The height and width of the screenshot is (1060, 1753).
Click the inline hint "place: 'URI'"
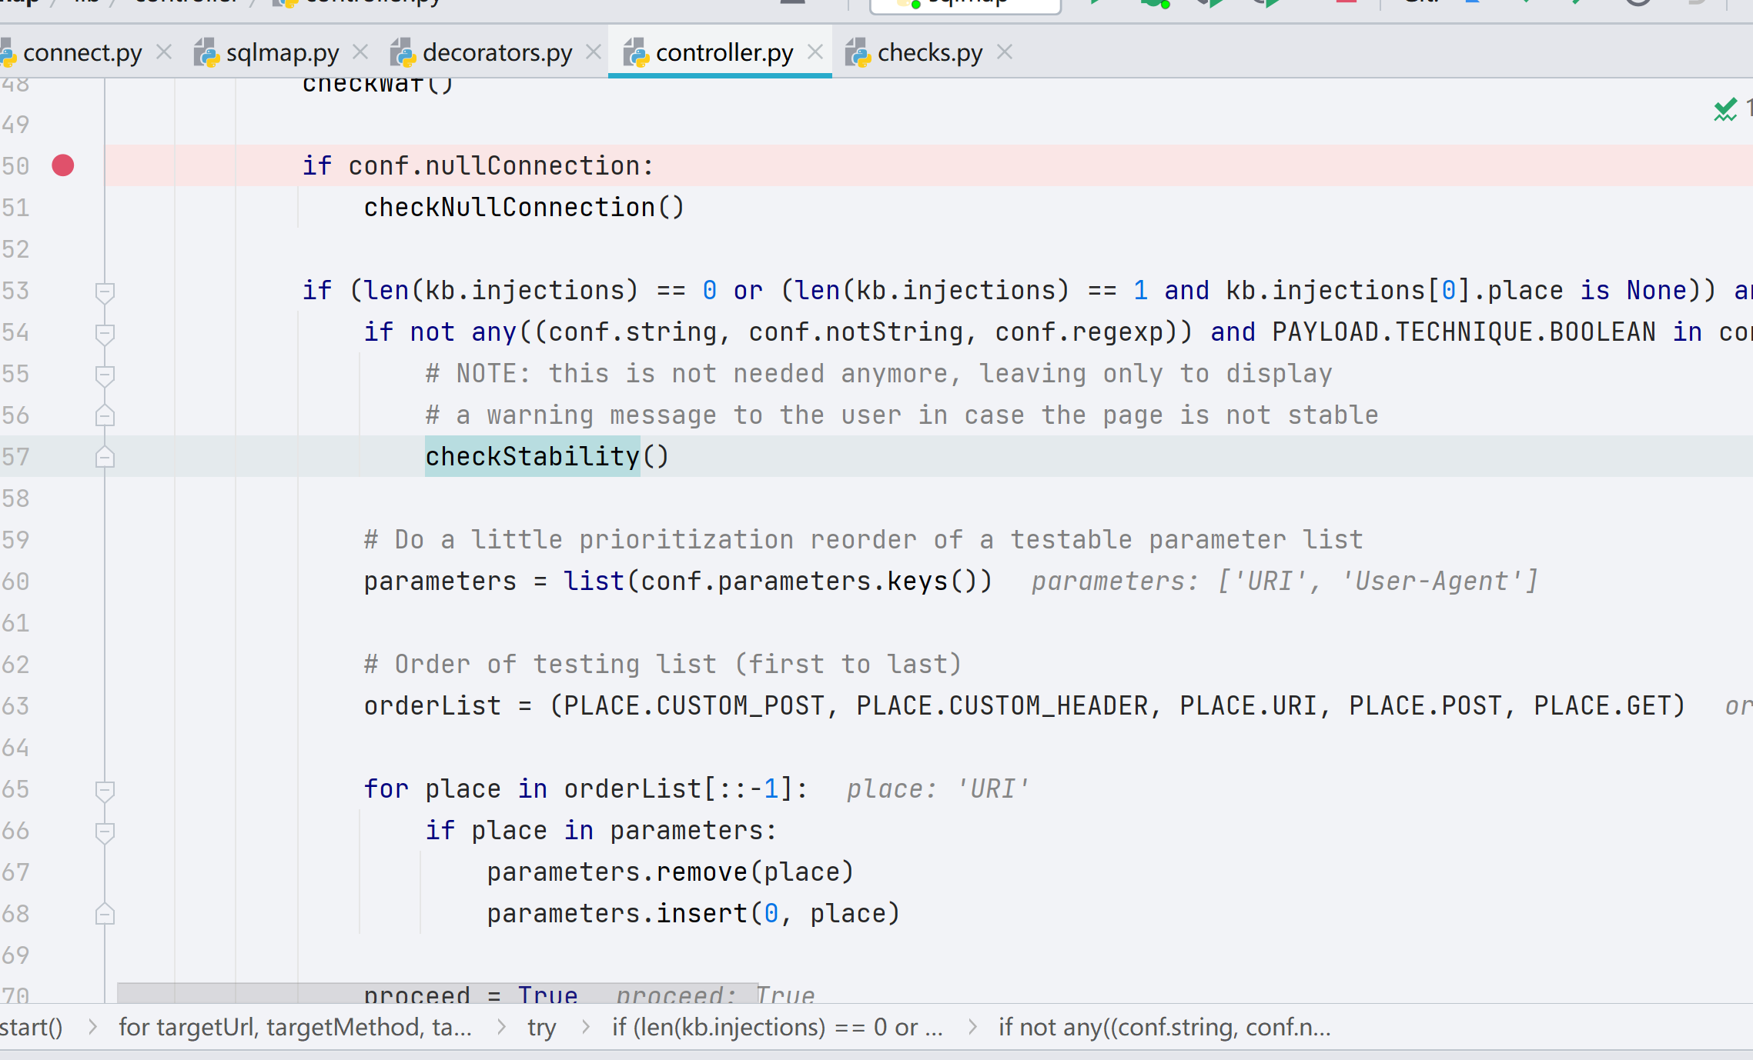pos(938,789)
